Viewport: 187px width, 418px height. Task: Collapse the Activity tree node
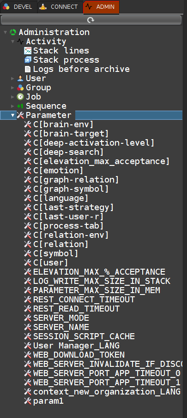tap(12, 41)
